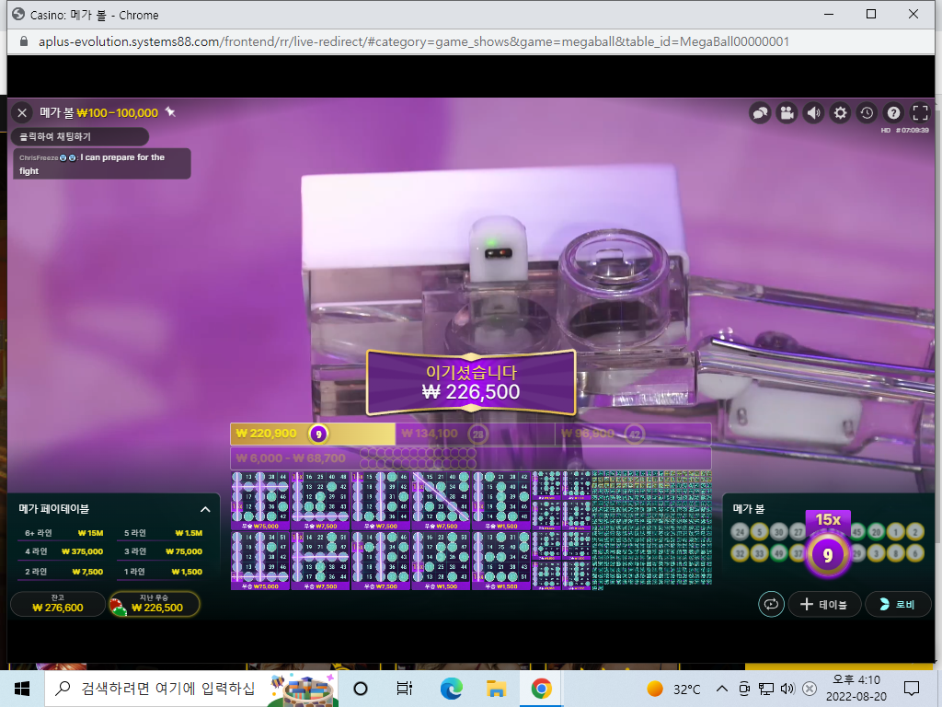Screen dimensions: 942x707
Task: Go to lobby with 로비 button
Action: pos(897,604)
